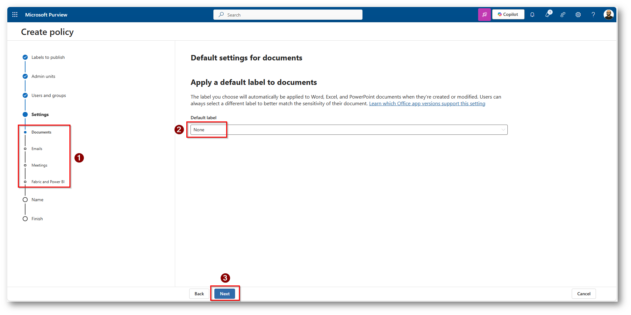
Task: Click the Labels to publish completed checkmark
Action: pos(25,57)
